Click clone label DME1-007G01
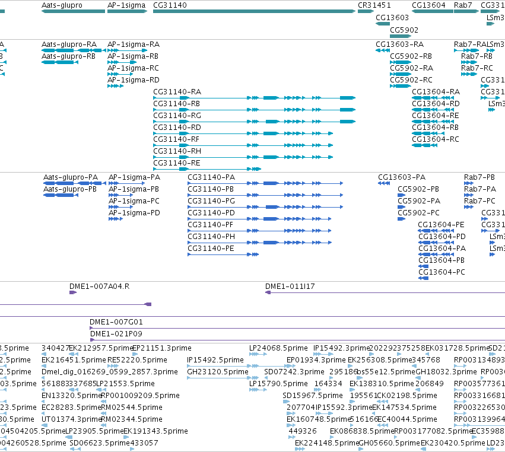The height and width of the screenshot is (452, 505). pyautogui.click(x=116, y=322)
